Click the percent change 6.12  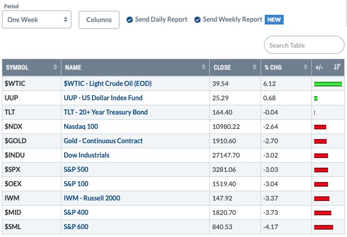click(269, 84)
